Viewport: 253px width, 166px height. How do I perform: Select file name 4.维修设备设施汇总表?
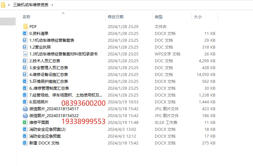(49, 75)
